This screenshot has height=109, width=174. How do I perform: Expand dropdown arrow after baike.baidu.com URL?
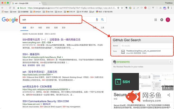(x=52, y=75)
